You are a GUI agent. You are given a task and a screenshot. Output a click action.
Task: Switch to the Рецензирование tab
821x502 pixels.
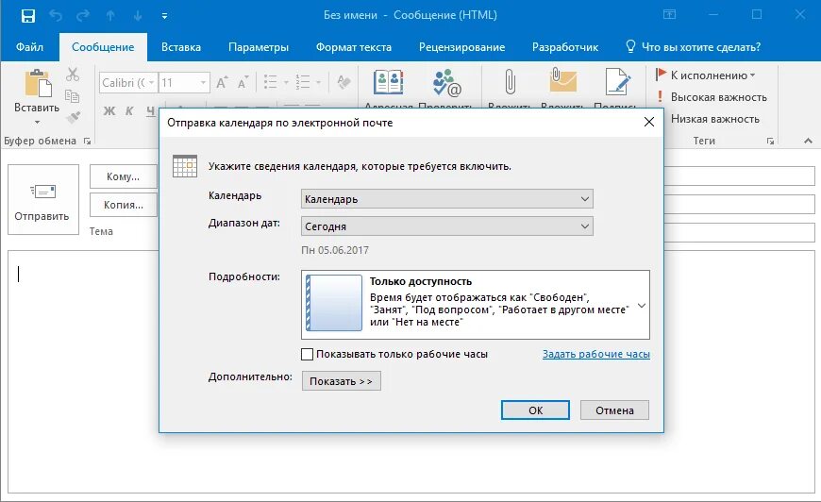click(x=461, y=47)
